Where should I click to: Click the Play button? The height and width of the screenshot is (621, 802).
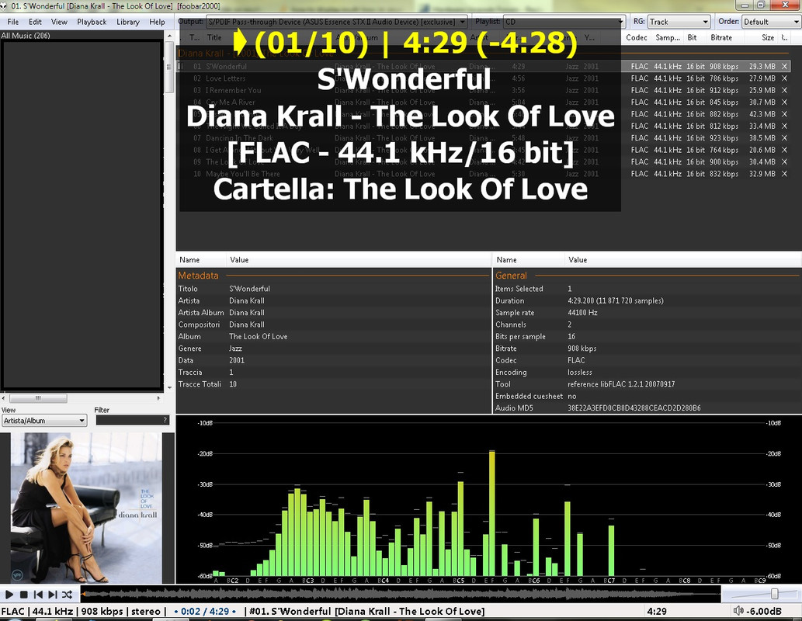[x=9, y=595]
